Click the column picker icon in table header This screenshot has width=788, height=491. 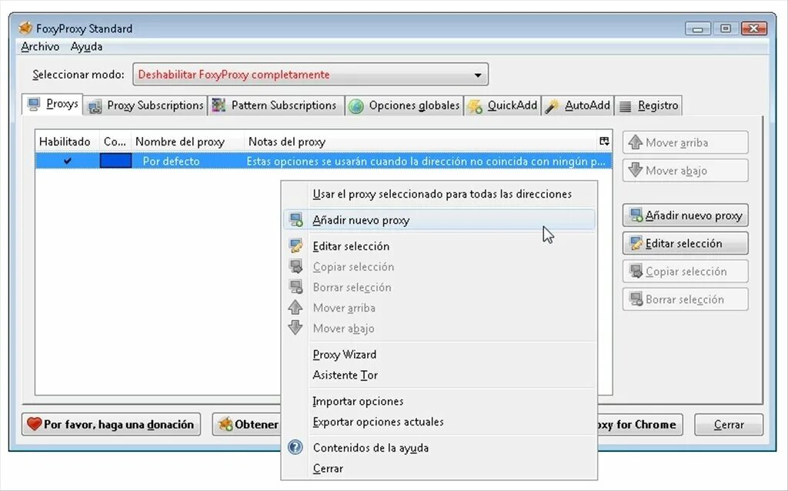point(604,141)
